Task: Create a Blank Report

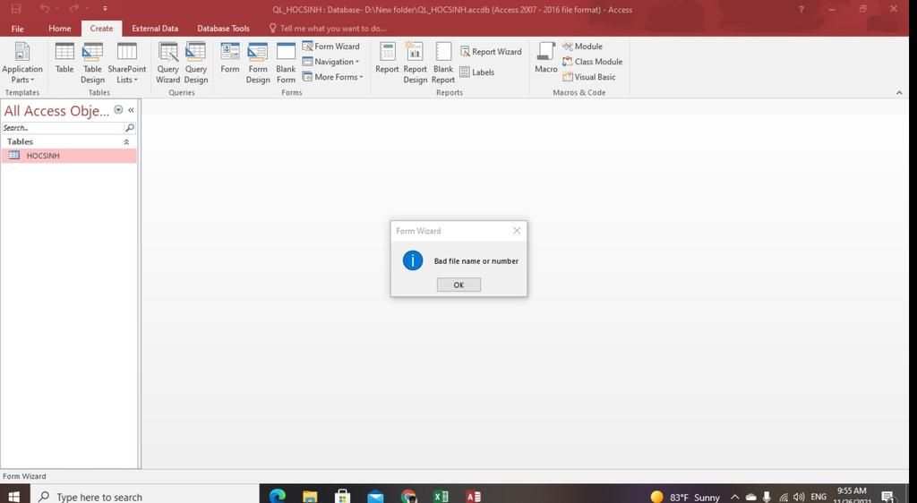Action: pyautogui.click(x=443, y=63)
